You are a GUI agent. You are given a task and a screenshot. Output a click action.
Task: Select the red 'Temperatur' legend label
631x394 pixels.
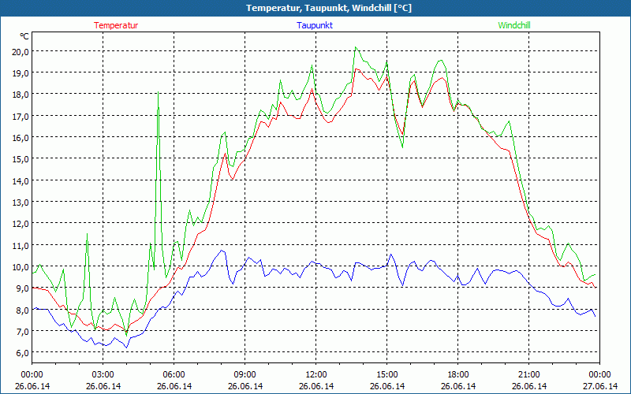116,25
